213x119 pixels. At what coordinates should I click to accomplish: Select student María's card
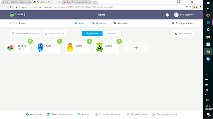[x=77, y=48]
